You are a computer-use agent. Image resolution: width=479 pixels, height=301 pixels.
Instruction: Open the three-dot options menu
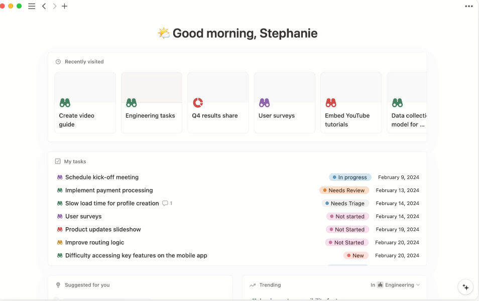(x=468, y=6)
